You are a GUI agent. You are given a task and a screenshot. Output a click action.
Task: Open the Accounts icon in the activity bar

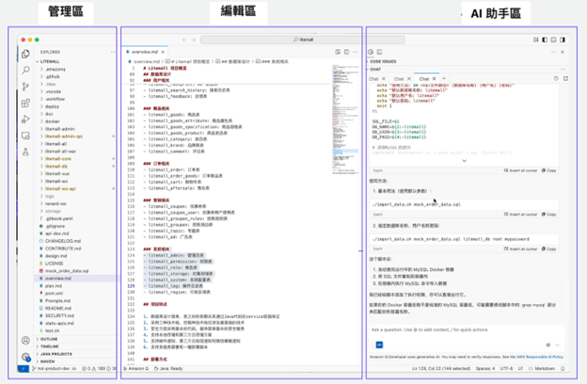(x=25, y=340)
